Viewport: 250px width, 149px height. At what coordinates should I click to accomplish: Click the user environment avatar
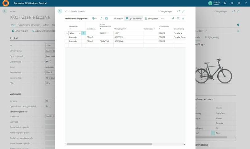pos(210,3)
